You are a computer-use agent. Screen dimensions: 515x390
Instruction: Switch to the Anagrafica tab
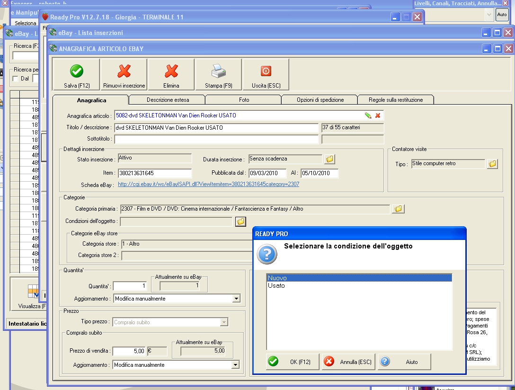[91, 100]
